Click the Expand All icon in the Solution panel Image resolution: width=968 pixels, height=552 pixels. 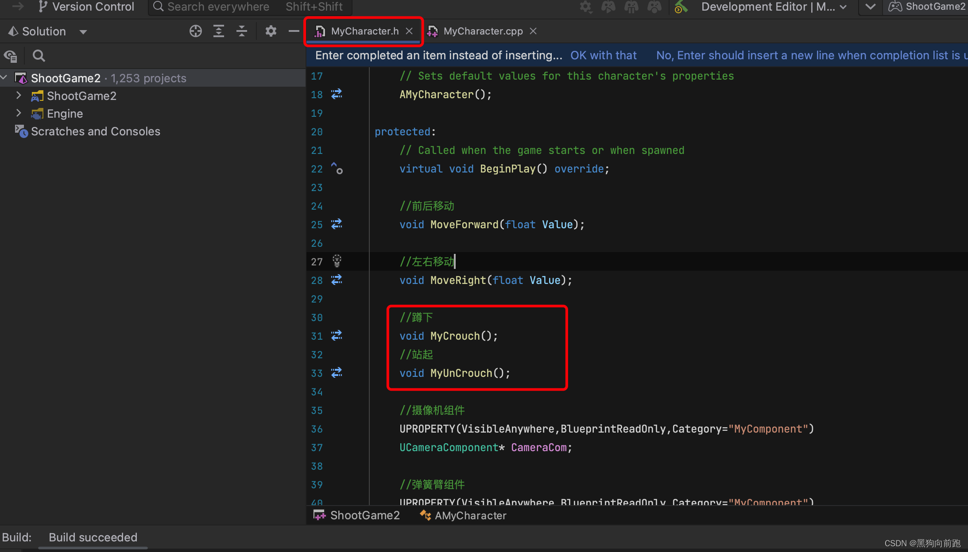tap(219, 31)
